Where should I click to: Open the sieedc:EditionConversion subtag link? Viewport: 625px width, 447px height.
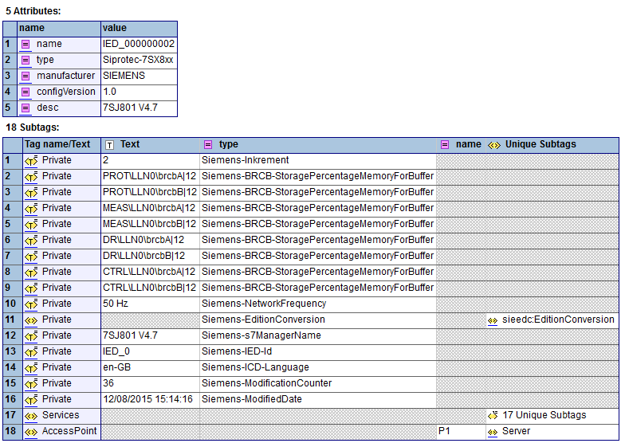click(x=558, y=320)
